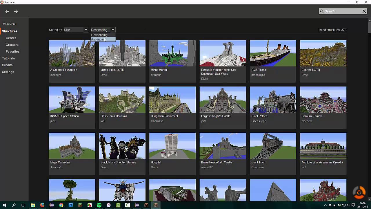
Task: Go to Tutorials
Action: click(x=8, y=58)
